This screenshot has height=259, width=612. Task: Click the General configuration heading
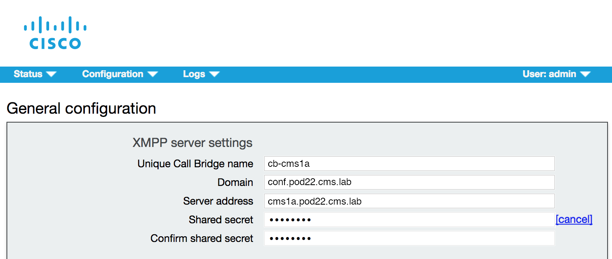(82, 108)
